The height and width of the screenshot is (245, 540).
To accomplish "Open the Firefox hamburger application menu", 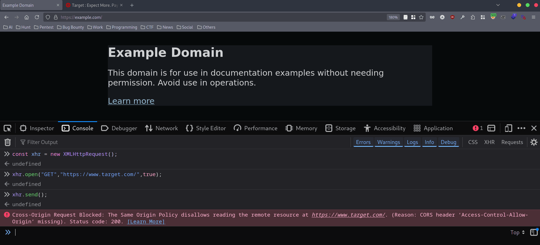I will coord(533,17).
